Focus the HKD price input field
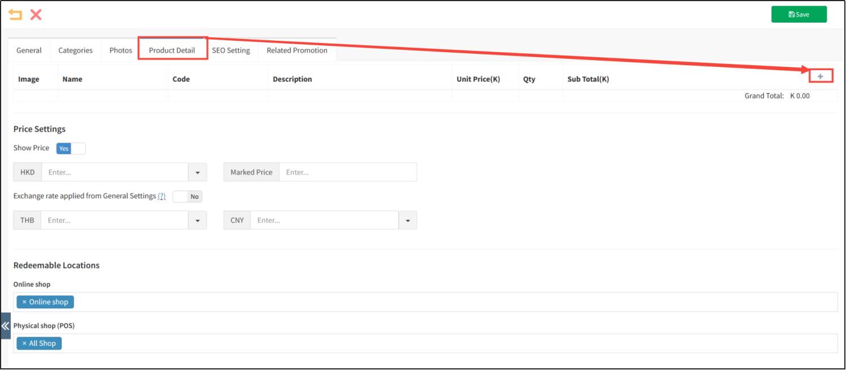 pos(114,172)
